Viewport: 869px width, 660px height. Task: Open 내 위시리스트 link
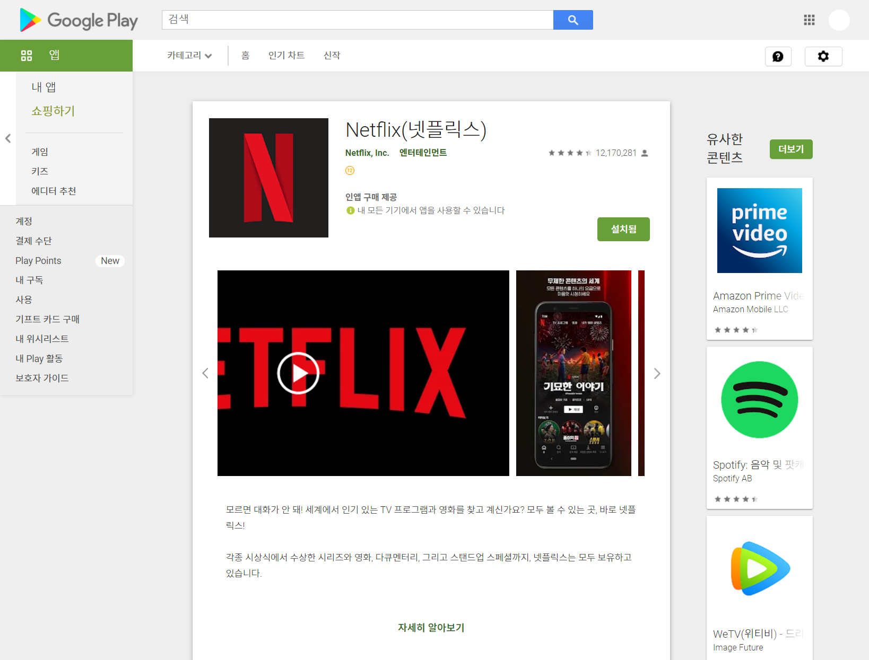tap(42, 339)
